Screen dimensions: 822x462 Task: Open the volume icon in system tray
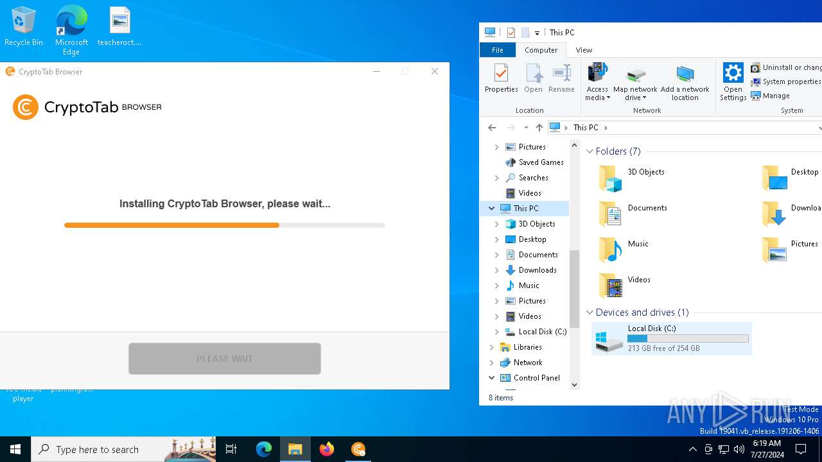tap(739, 449)
